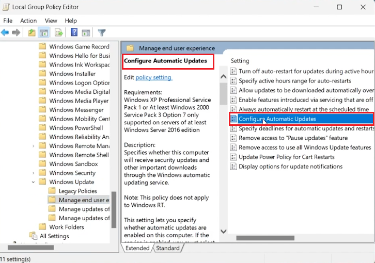Screen dimensions: 375x263
Task: Select 'Configure Automatic Updates' setting
Action: coord(277,119)
